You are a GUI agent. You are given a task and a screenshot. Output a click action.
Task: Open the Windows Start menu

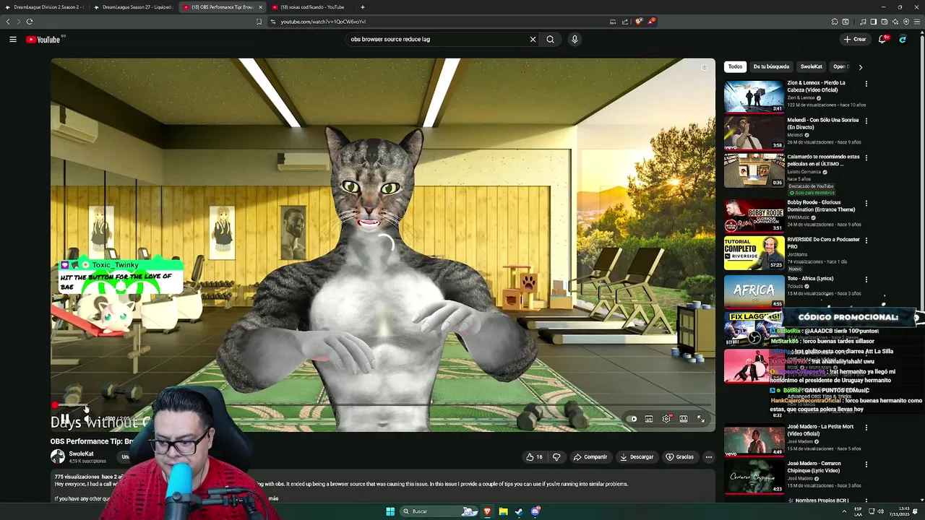pos(390,511)
